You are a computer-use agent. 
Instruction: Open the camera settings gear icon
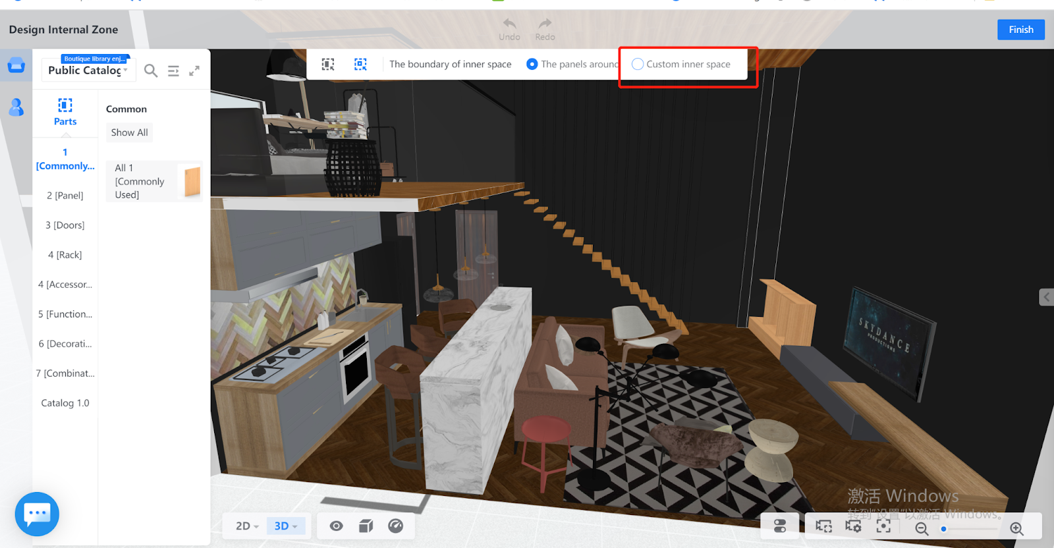854,526
